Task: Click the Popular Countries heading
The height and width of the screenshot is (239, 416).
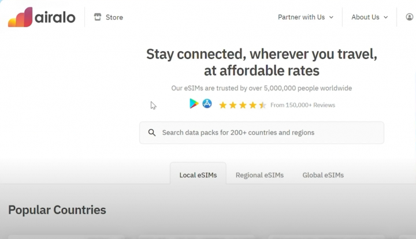Action: click(57, 210)
